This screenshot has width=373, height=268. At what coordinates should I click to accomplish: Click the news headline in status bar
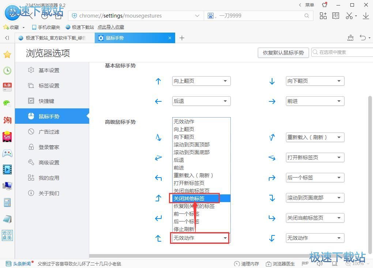pos(79,264)
